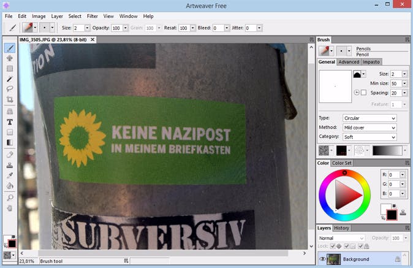Image resolution: width=413 pixels, height=268 pixels.
Task: Click the clone color stamp icon in Color panel
Action: point(403,212)
